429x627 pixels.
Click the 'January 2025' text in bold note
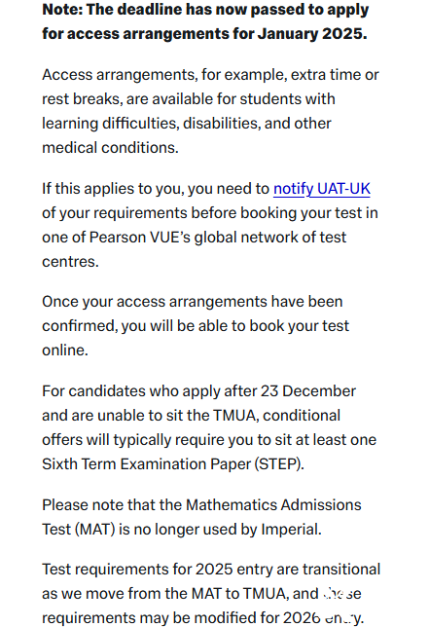(x=312, y=33)
